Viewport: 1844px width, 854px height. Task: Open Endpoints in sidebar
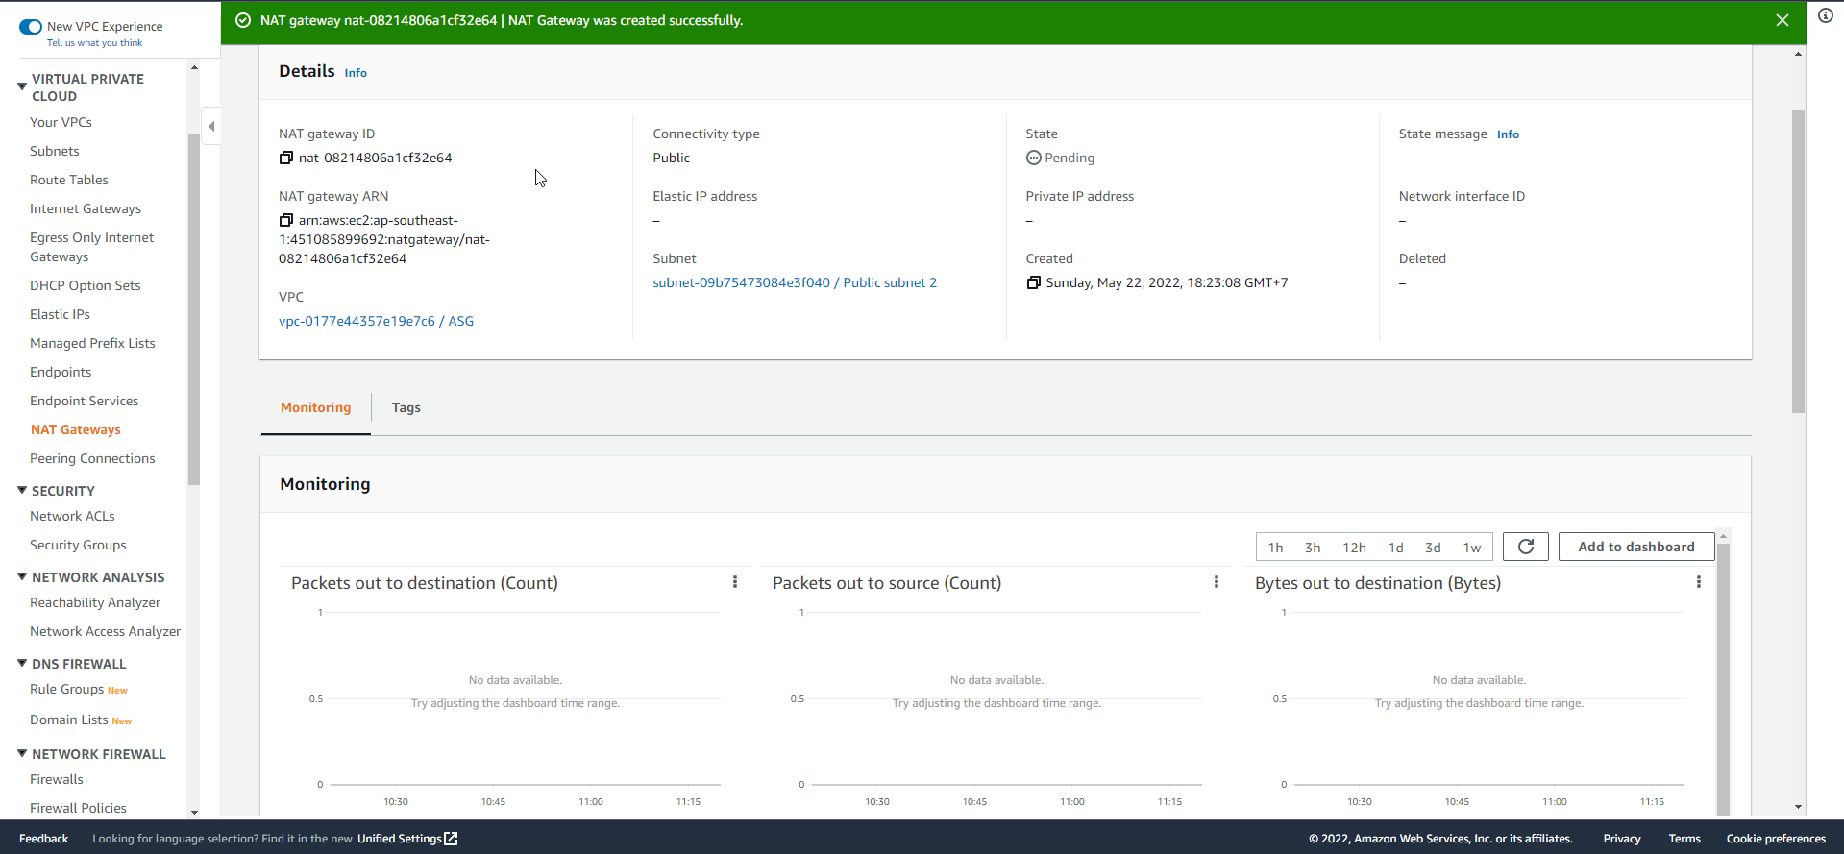(61, 372)
